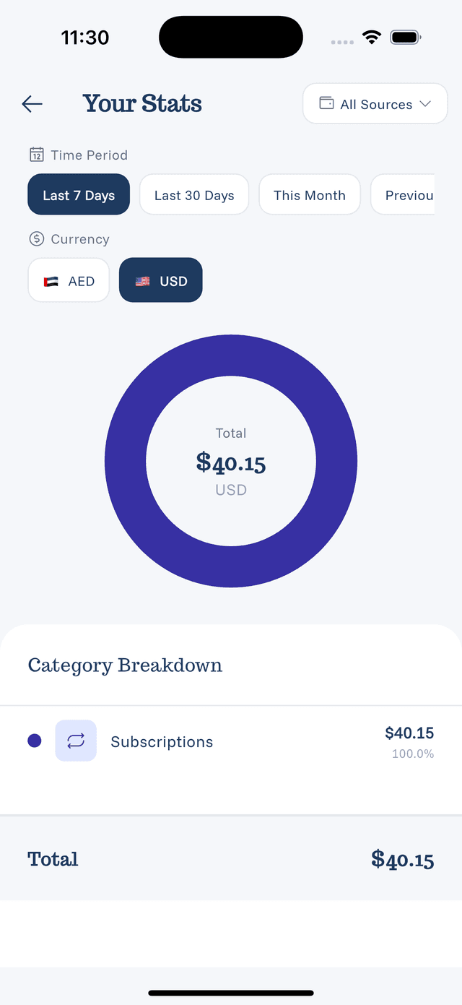Click the purple dot next to Subscriptions
Screen dimensions: 462x1005
click(x=34, y=741)
